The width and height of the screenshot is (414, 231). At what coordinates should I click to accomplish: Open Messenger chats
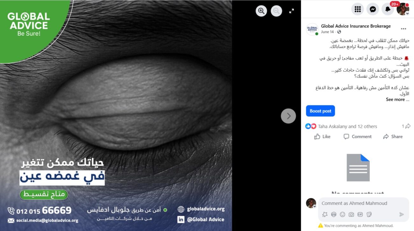pos(373,9)
